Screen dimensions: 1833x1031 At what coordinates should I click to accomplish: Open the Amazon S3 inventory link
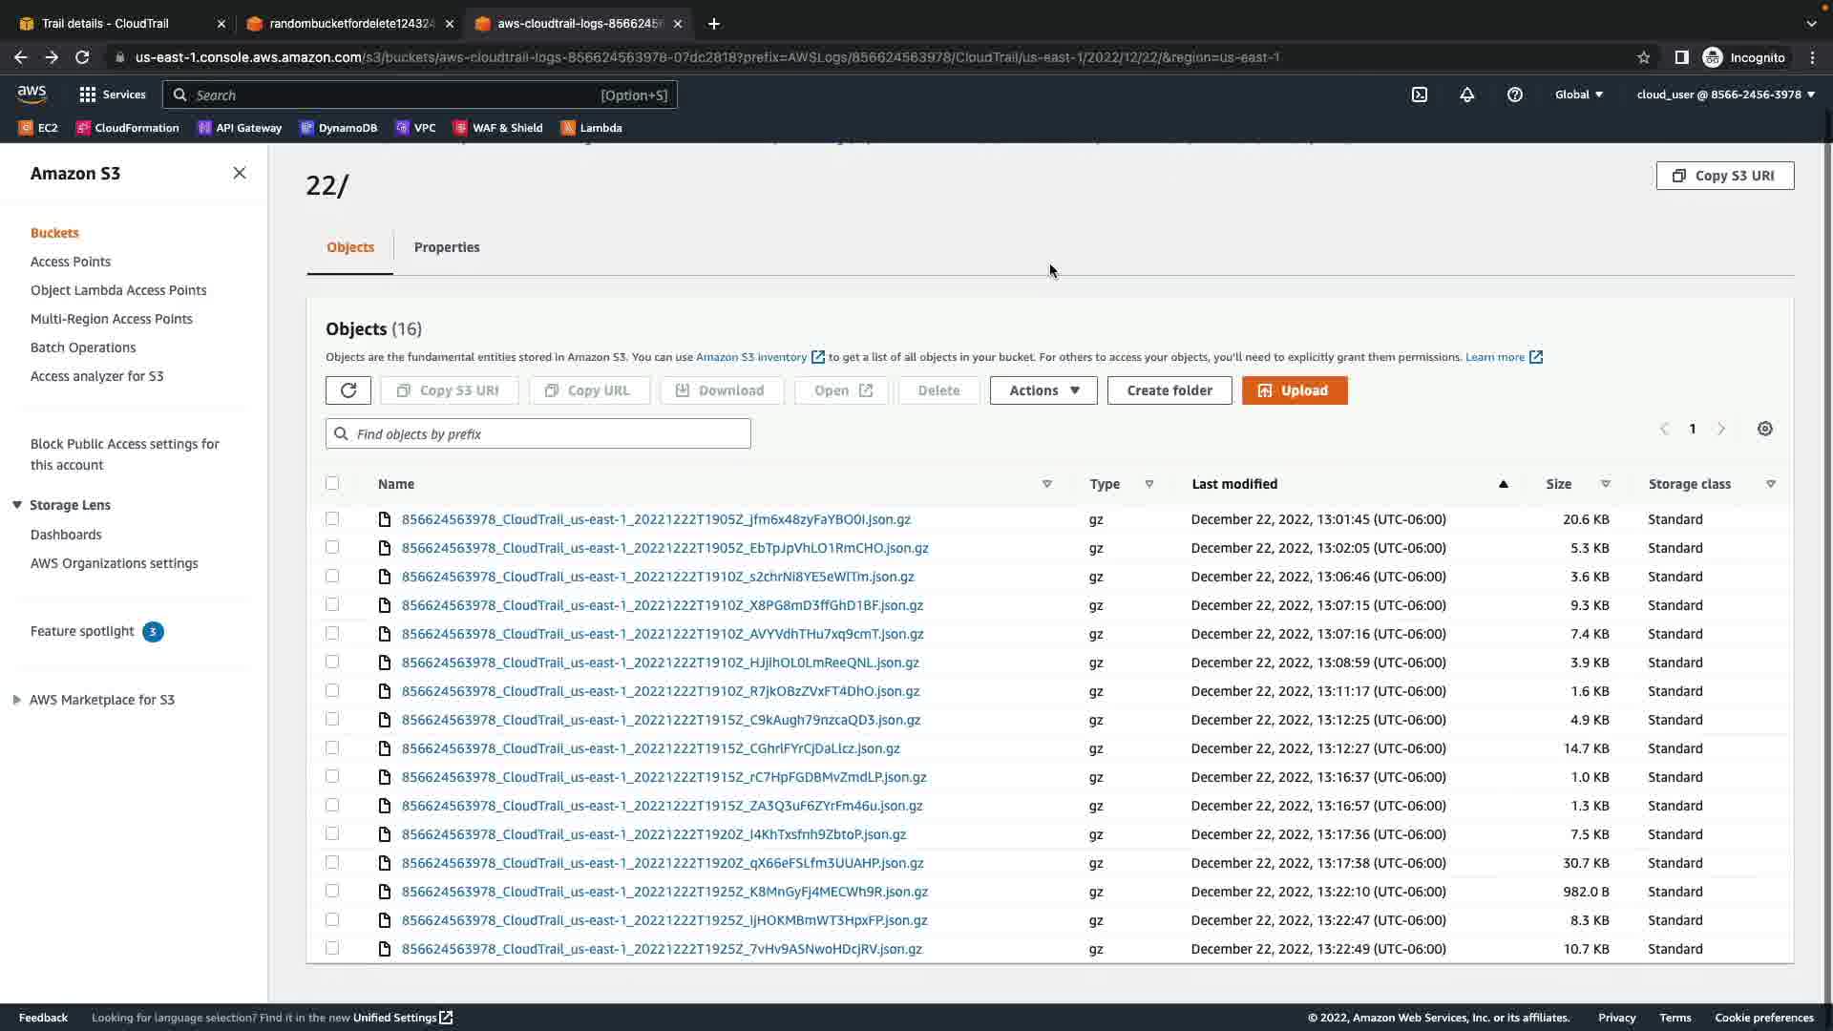[751, 357]
